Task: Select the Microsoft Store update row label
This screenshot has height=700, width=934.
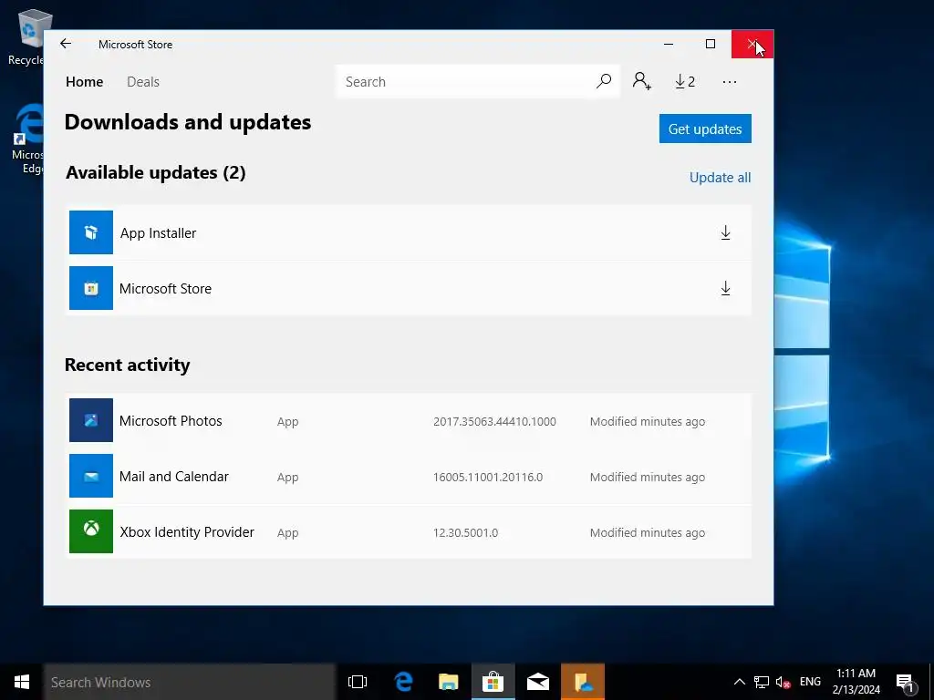Action: pyautogui.click(x=165, y=289)
